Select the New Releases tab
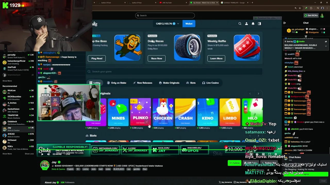The height and width of the screenshot is (185, 330). pos(143,83)
